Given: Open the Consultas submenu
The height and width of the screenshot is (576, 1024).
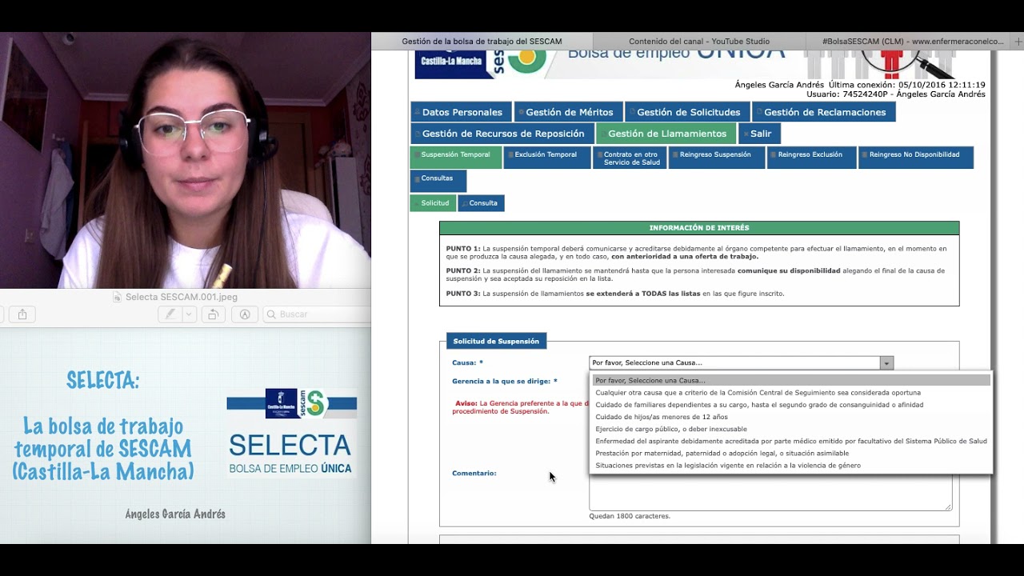Looking at the screenshot, I should pos(438,181).
